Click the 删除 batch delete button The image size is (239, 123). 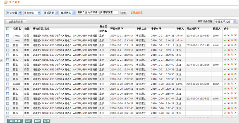(x=38, y=121)
